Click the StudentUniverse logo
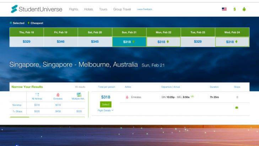The image size is (259, 146). click(x=37, y=9)
